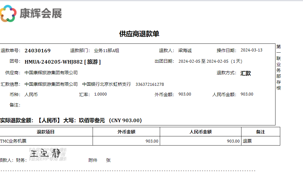The image size is (303, 176).
Task: Click the exchange rate value 1.0000
Action: 100,94
